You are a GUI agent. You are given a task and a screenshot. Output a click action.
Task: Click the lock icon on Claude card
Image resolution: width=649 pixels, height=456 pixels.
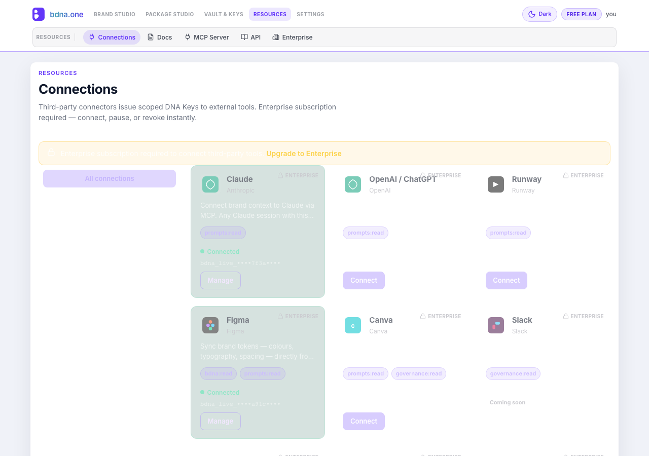(x=280, y=175)
